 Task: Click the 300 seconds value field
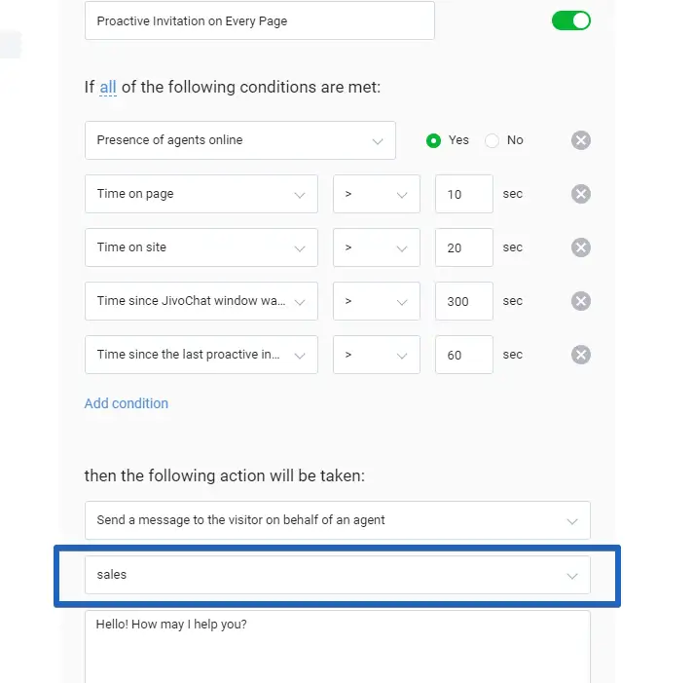[x=463, y=301]
